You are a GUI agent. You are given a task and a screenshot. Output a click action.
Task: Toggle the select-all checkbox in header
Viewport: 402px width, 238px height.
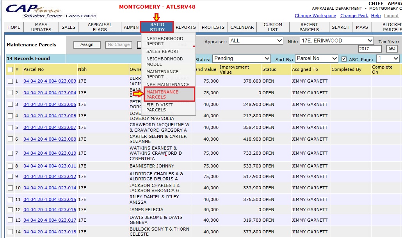[x=10, y=70]
